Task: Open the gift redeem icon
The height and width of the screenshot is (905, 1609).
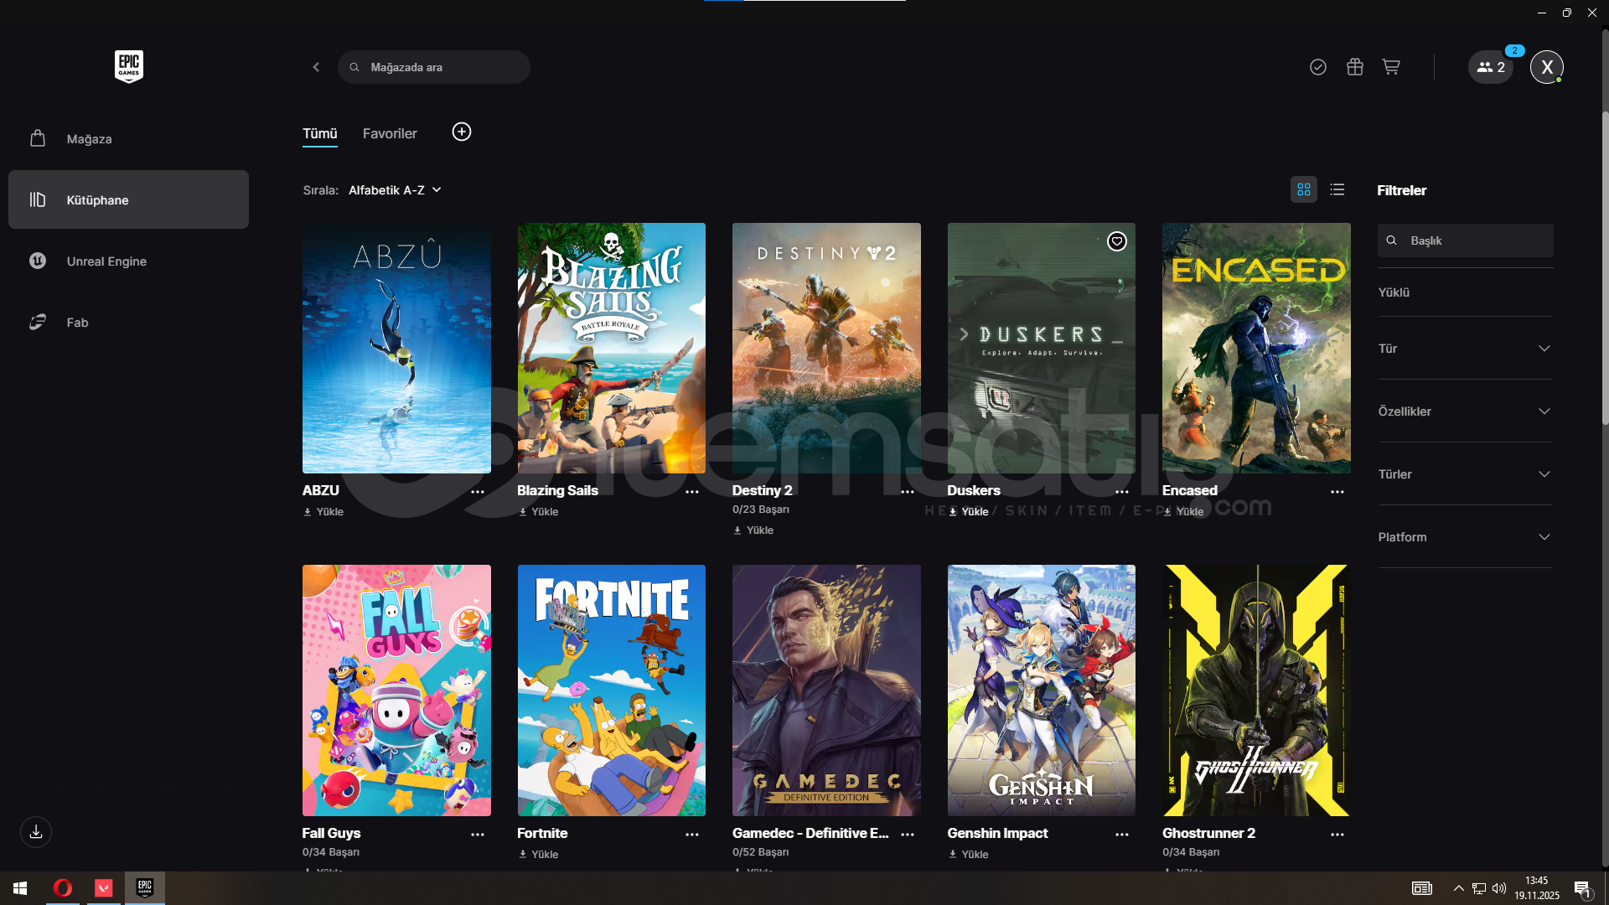Action: tap(1354, 67)
